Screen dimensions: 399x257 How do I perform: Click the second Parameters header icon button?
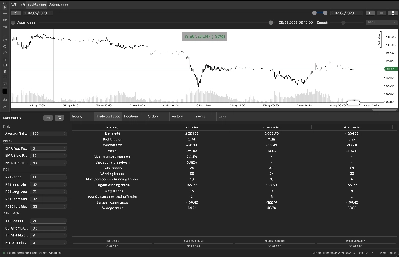pos(59,118)
